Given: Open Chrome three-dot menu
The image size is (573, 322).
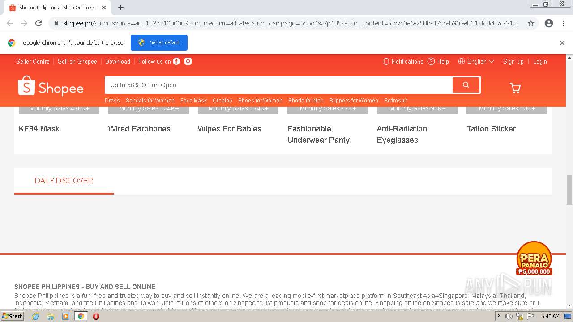Looking at the screenshot, I should pyautogui.click(x=563, y=23).
